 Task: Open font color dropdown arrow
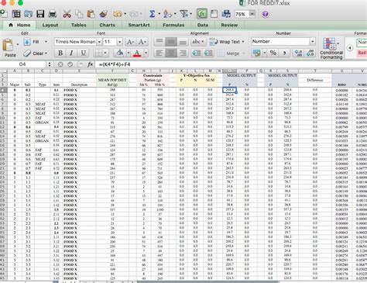click(146, 53)
